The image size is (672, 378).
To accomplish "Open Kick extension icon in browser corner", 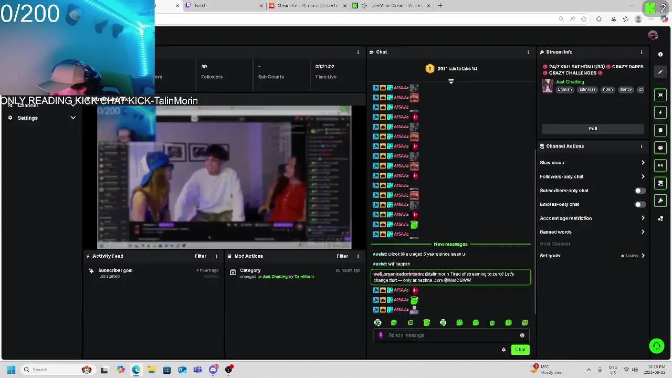I will [651, 8].
